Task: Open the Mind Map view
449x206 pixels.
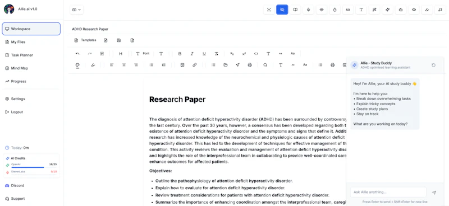Action: 31,68
